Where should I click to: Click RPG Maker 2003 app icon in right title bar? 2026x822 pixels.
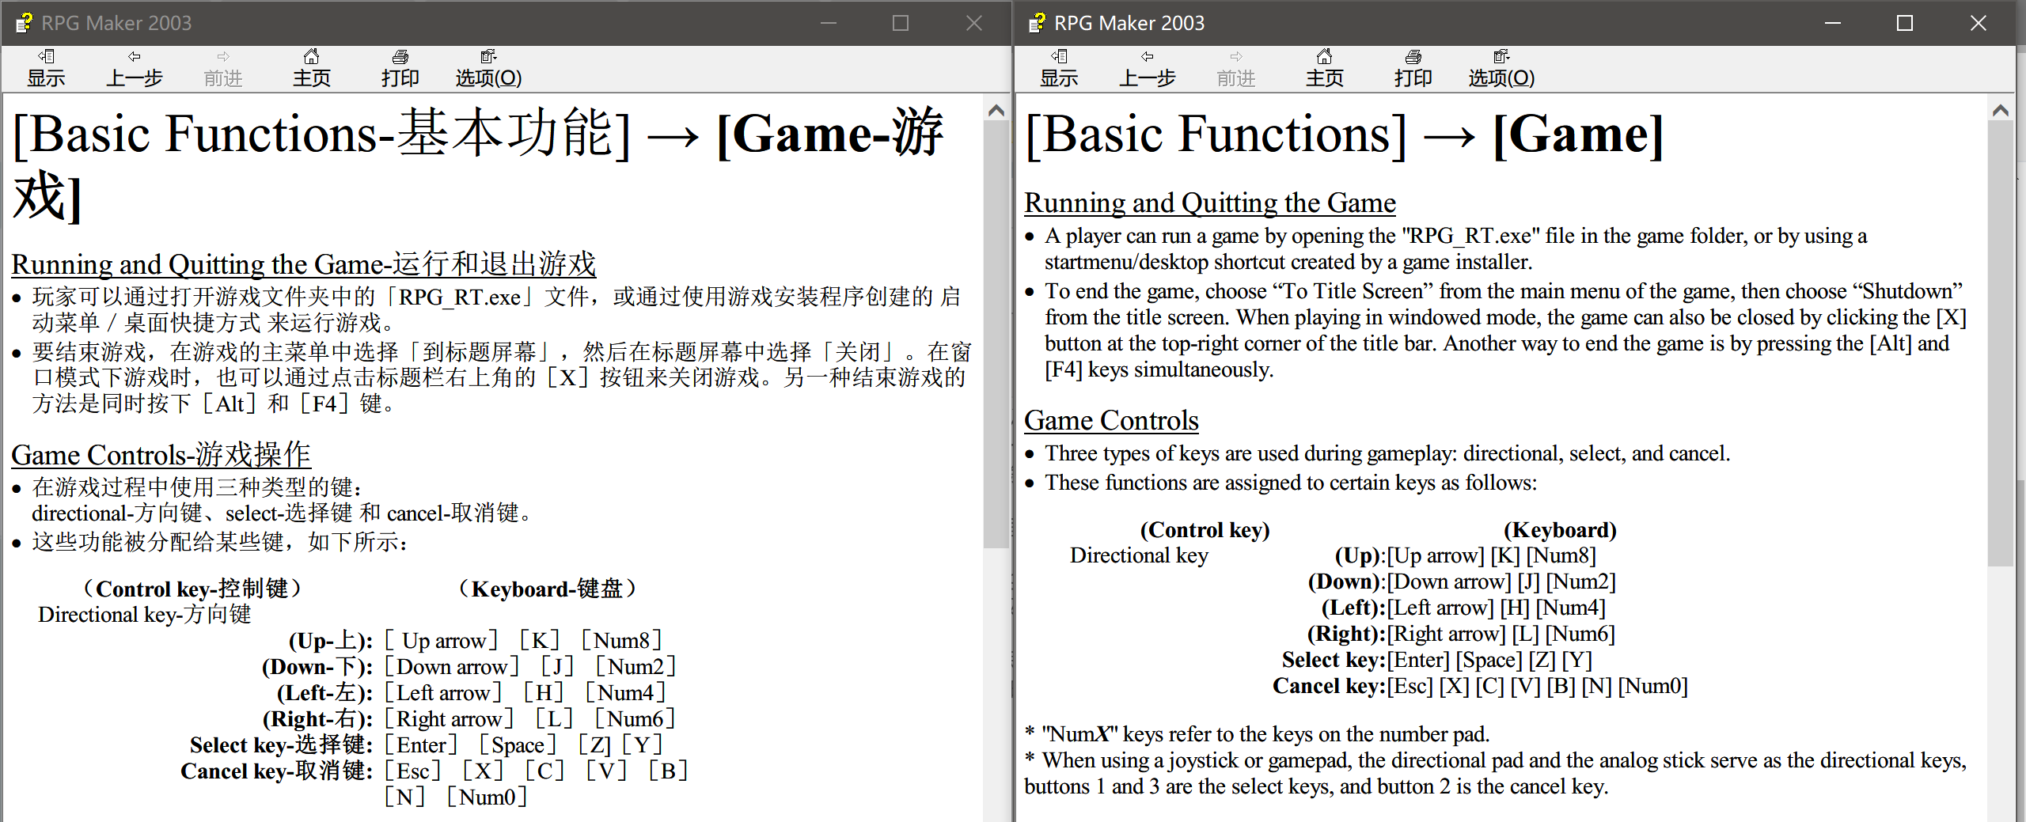click(1038, 22)
